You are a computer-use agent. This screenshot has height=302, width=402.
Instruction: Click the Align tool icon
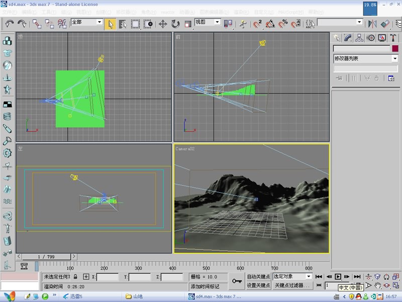385,24
